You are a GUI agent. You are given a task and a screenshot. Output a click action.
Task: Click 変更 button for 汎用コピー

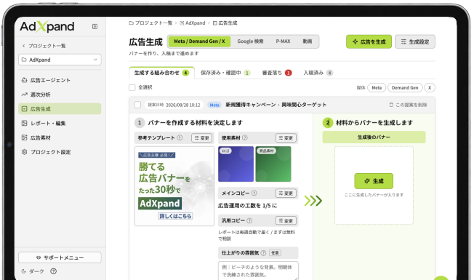pyautogui.click(x=286, y=221)
